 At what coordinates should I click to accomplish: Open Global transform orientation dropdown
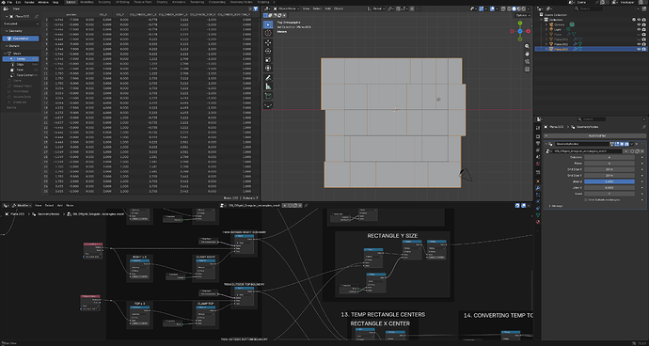pyautogui.click(x=376, y=8)
